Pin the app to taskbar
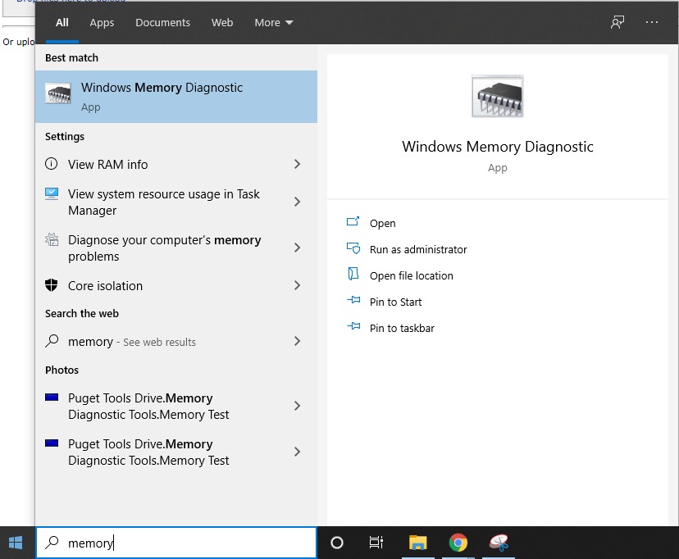The height and width of the screenshot is (559, 679). click(x=402, y=329)
